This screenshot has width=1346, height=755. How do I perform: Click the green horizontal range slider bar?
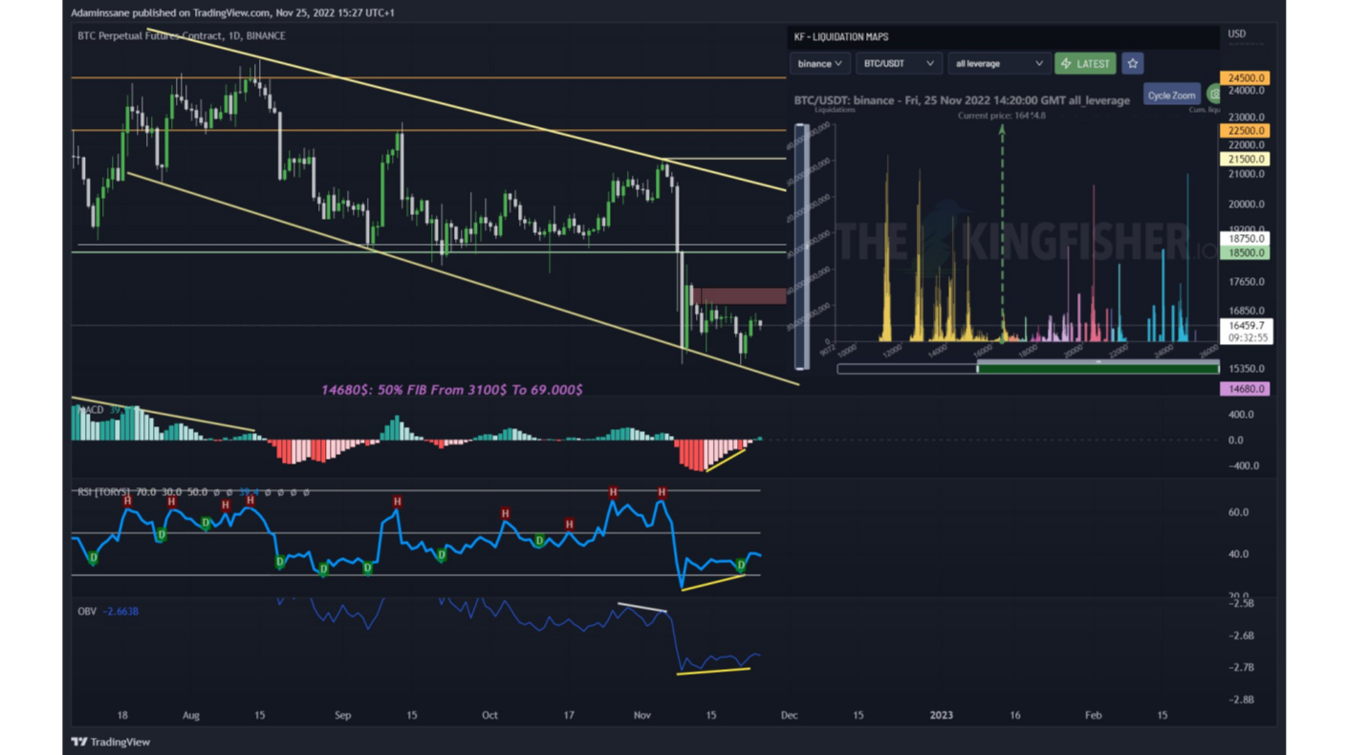click(x=1097, y=368)
